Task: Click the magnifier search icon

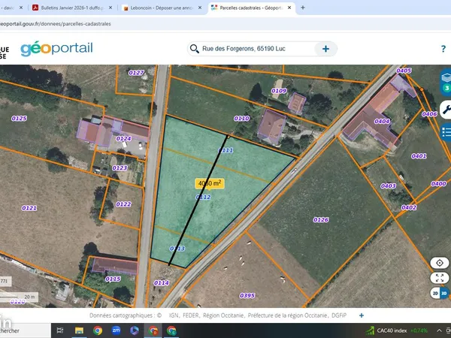Action: pos(195,49)
